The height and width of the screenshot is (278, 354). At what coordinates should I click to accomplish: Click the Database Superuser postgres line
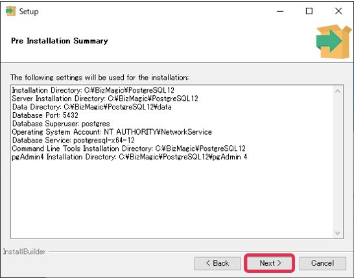tap(61, 124)
